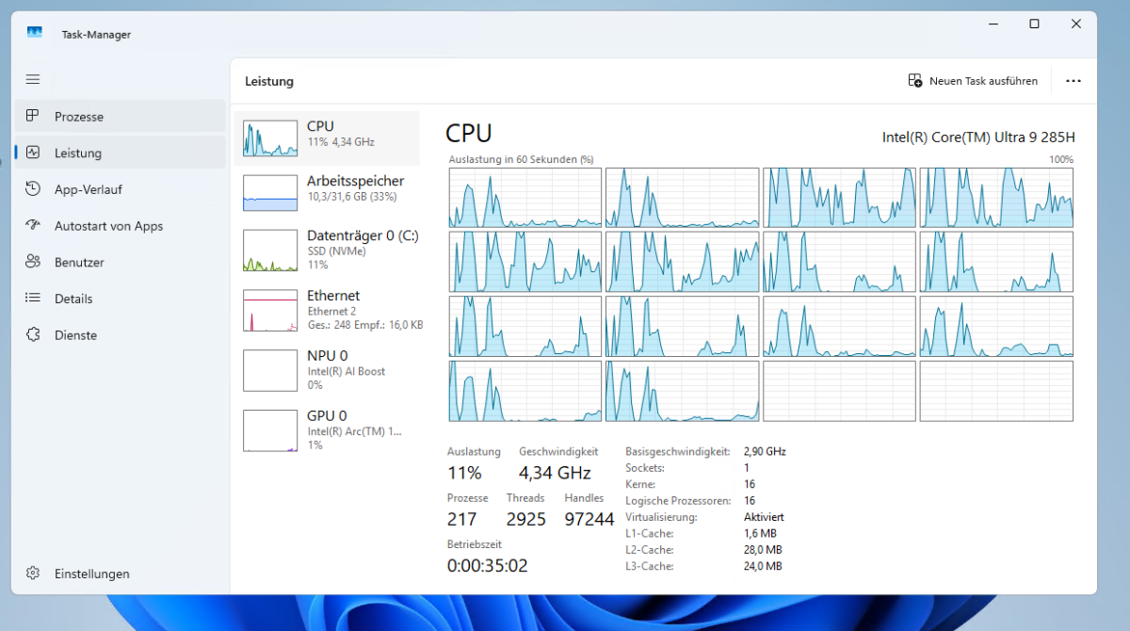
Task: Open the NPU 0 performance view
Action: (x=327, y=370)
